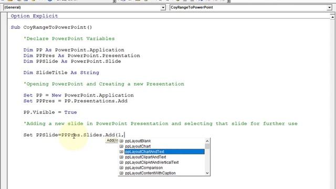The image size is (336, 189).
Task: Click the code window scroll-up arrow
Action: [332, 17]
